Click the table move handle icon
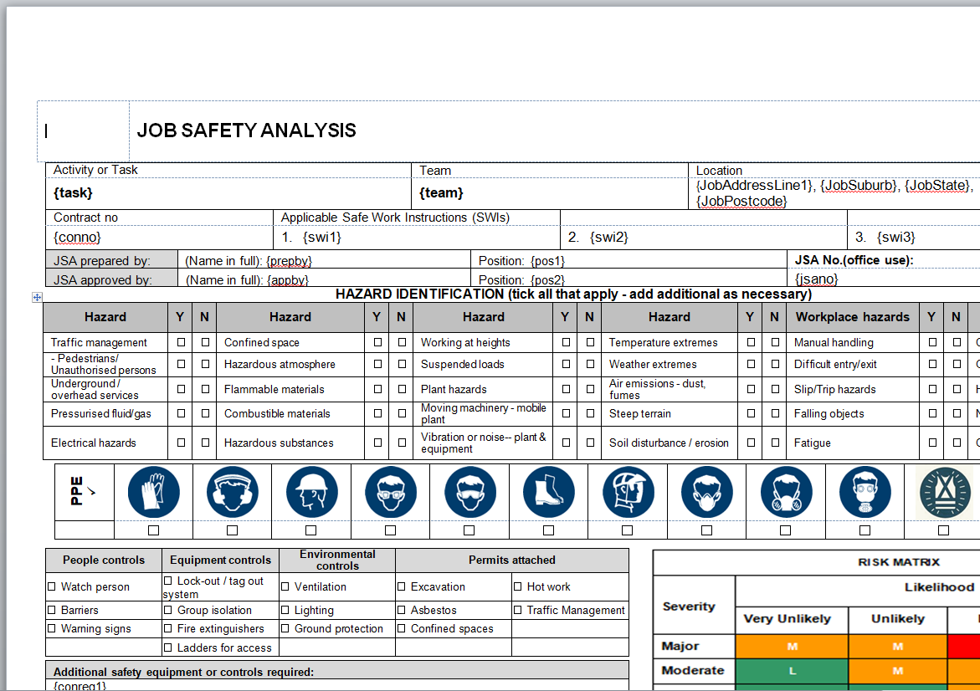This screenshot has width=980, height=691. tap(37, 297)
